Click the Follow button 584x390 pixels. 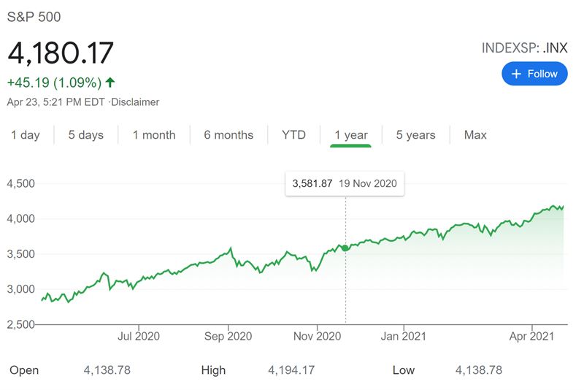click(x=534, y=74)
